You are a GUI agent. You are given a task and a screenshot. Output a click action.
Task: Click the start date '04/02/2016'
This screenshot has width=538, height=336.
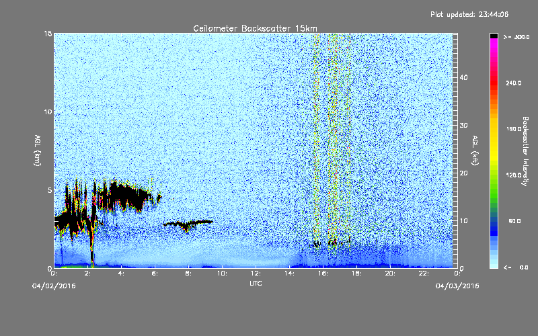click(54, 286)
